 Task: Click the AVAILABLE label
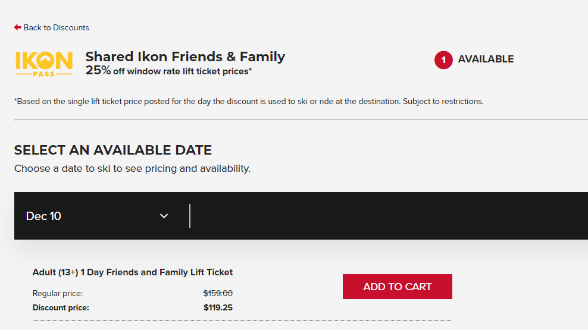click(486, 59)
